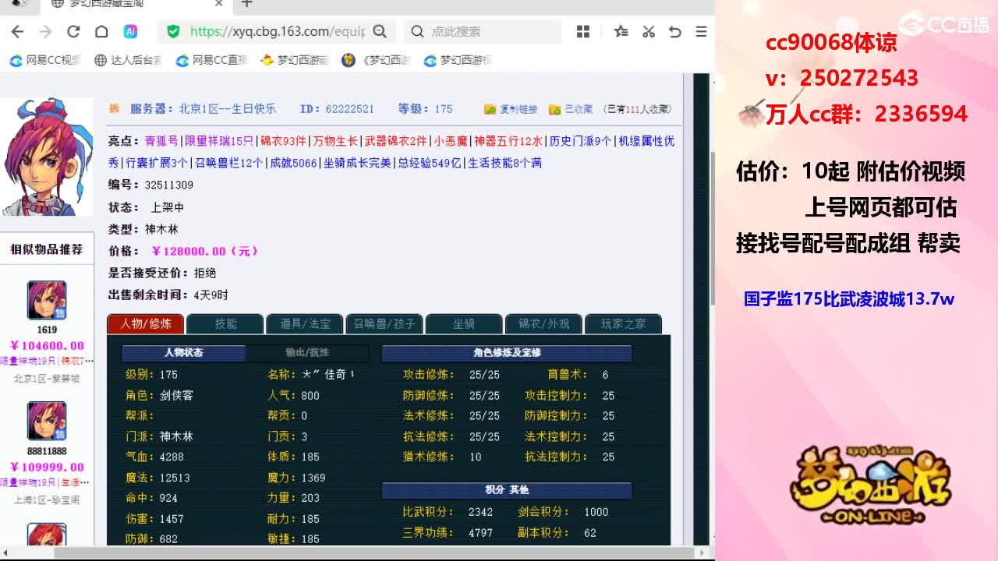Switch to the 坐骑 tab
The height and width of the screenshot is (561, 998).
(x=463, y=323)
